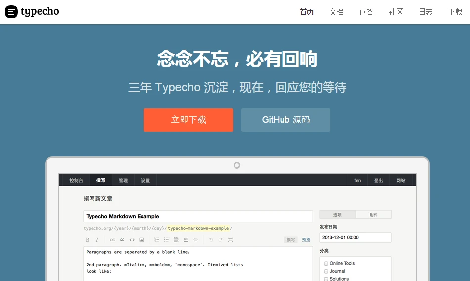Viewport: 470px width, 281px height.
Task: Switch to the 附件 tab
Action: (x=374, y=215)
